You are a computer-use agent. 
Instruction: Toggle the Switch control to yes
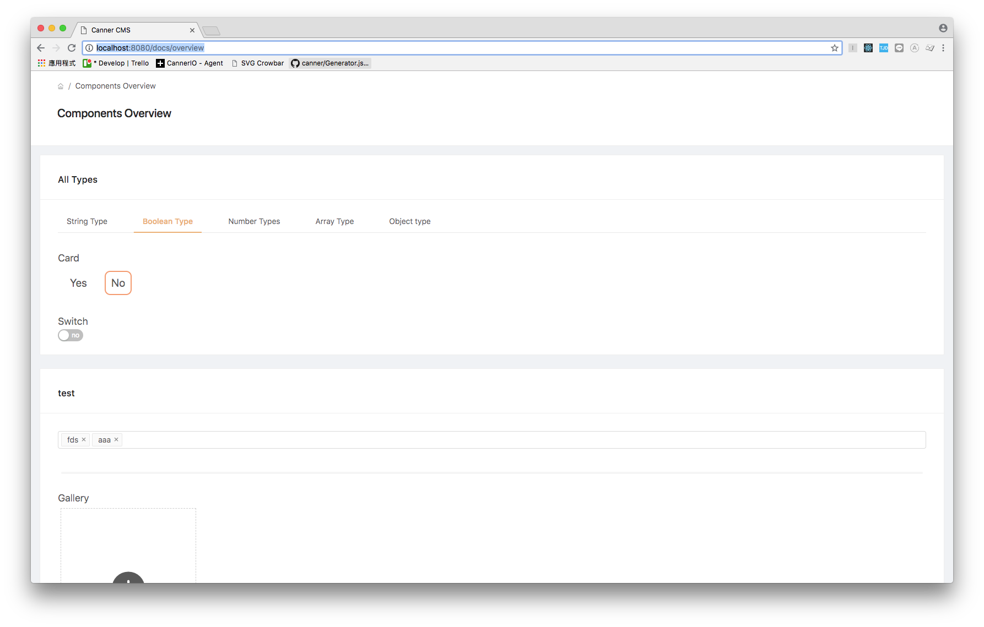coord(71,335)
